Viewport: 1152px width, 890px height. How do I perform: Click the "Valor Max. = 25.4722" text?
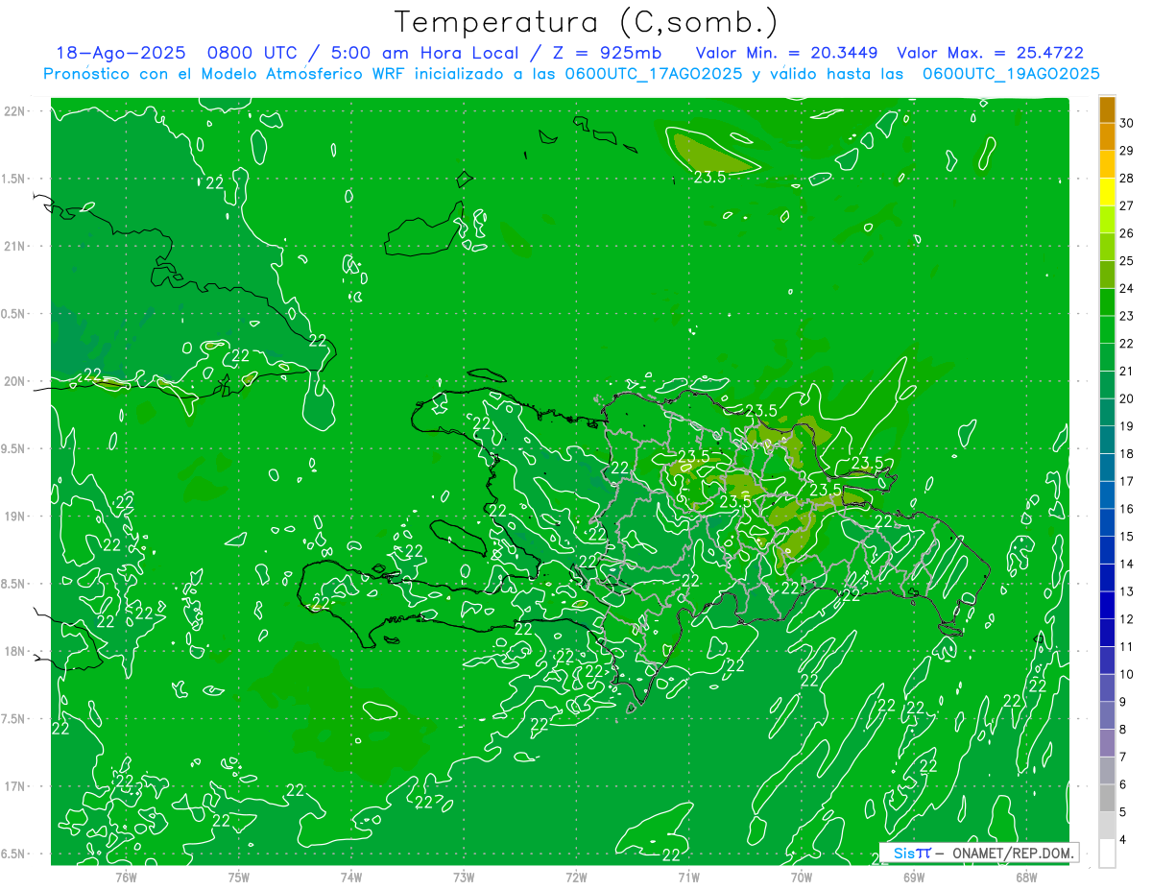coord(991,54)
